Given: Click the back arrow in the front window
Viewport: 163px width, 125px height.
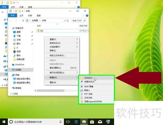Looking at the screenshot, I should 11,21.
